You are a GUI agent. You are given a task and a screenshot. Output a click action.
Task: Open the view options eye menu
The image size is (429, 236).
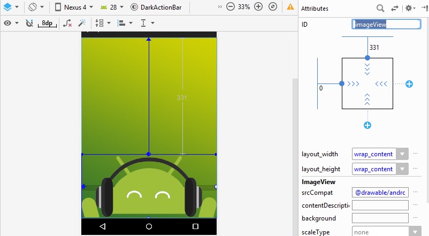tap(11, 23)
